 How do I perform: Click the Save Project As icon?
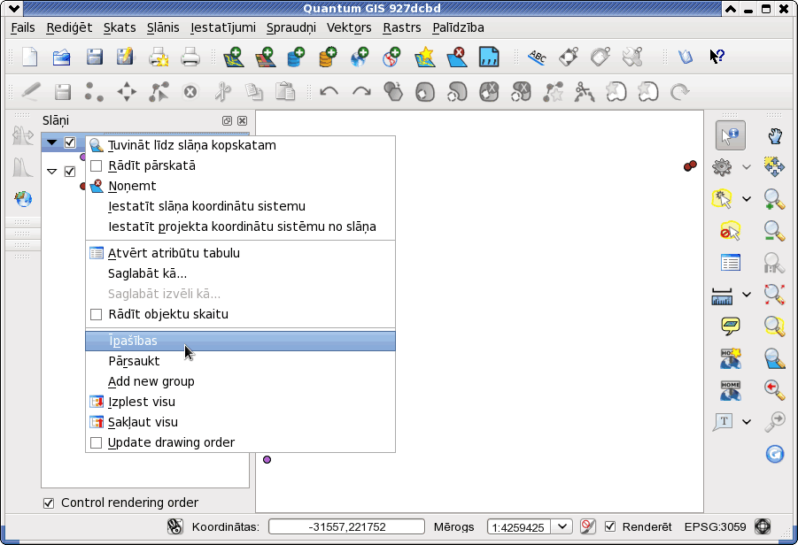(125, 57)
